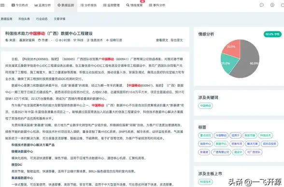Viewport: 284px width, 187px height.
Task: Click the 科信技术 tag in 标签 section
Action: pyautogui.click(x=265, y=135)
